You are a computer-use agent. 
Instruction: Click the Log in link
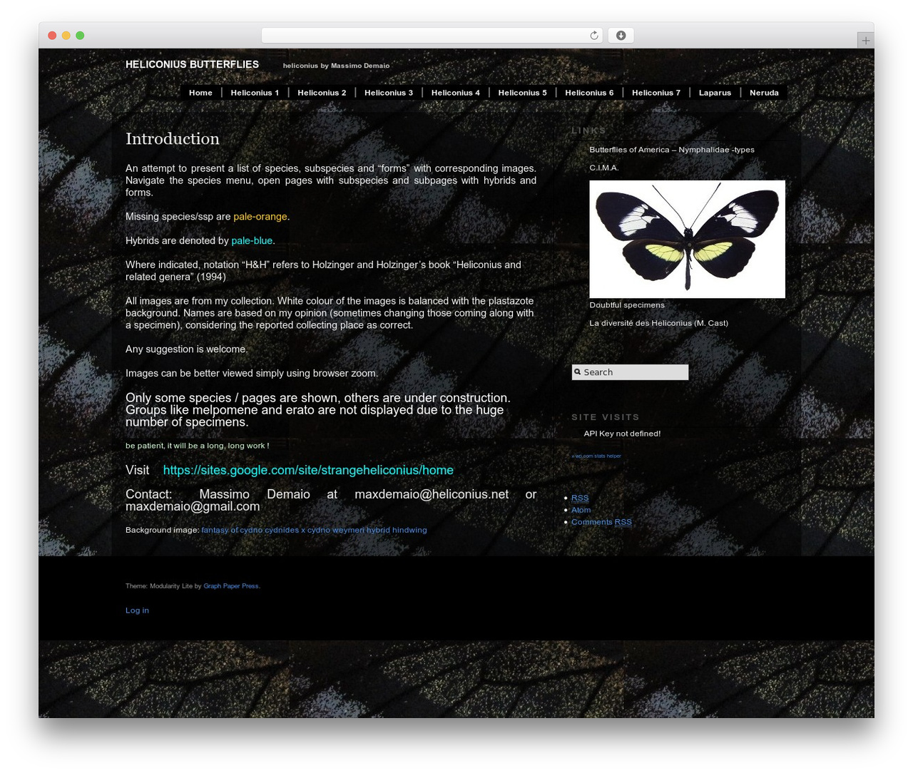click(x=137, y=610)
